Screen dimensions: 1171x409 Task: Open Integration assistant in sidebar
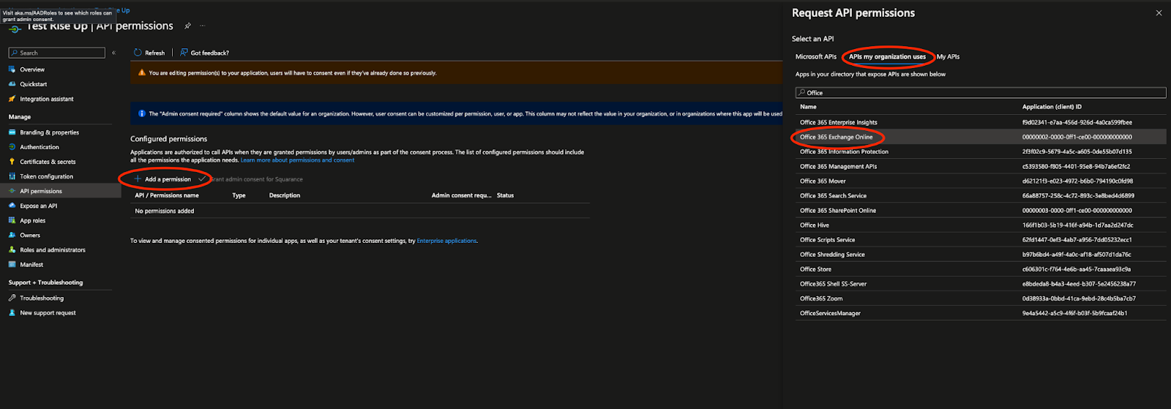47,99
